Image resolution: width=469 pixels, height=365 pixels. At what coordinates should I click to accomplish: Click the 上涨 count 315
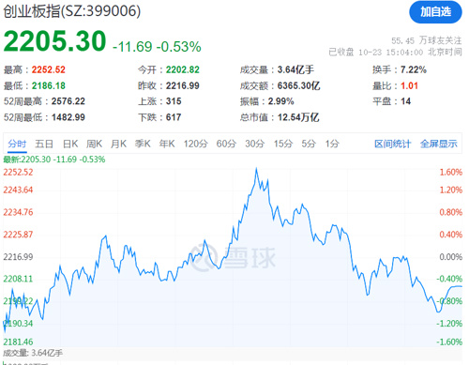tap(174, 101)
